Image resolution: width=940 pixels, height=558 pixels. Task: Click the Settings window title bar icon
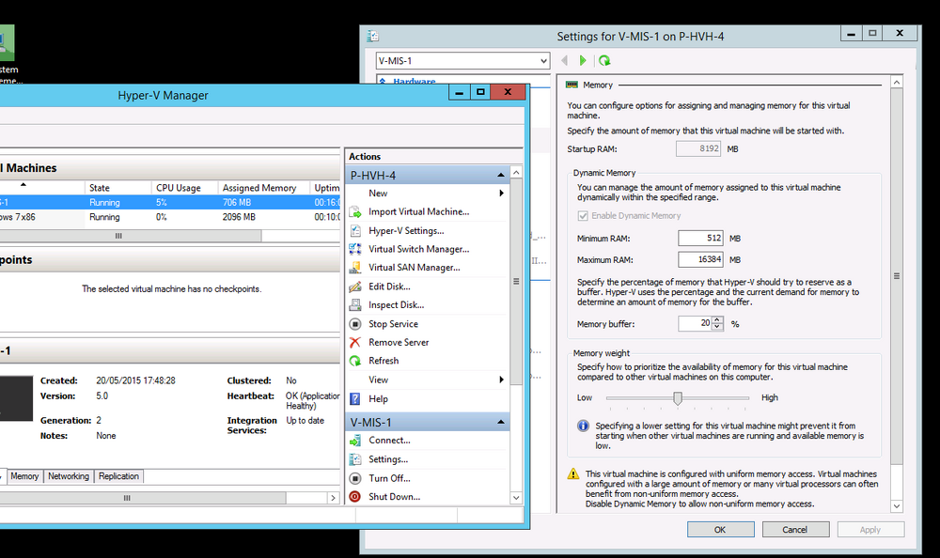tap(373, 36)
